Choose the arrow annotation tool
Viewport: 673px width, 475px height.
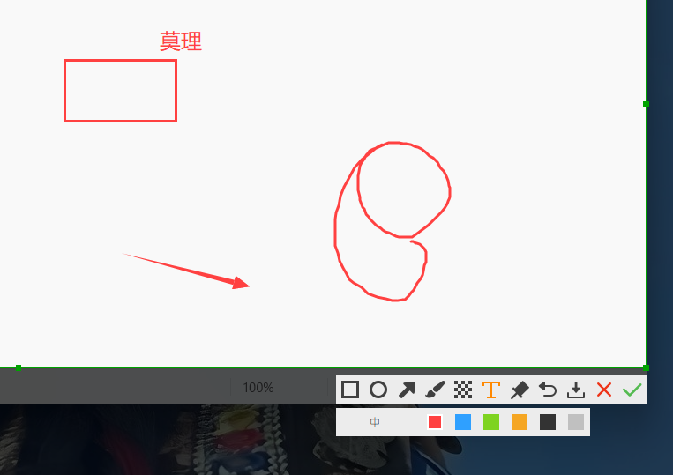click(x=407, y=390)
